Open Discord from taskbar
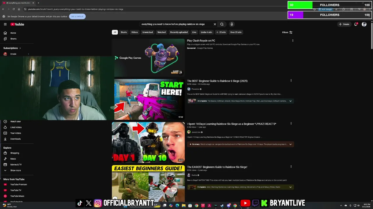373x209 pixels. (x=229, y=206)
